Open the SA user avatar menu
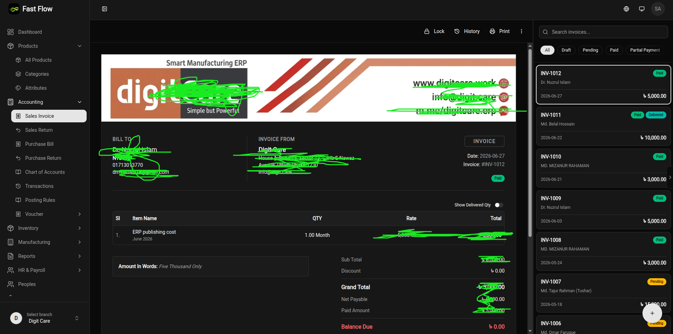Screen dimensions: 673x334 pos(657,9)
